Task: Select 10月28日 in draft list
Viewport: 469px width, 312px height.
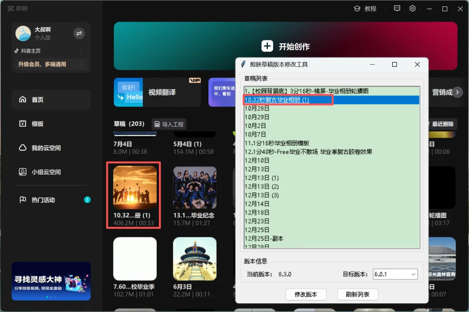Action: pos(332,108)
